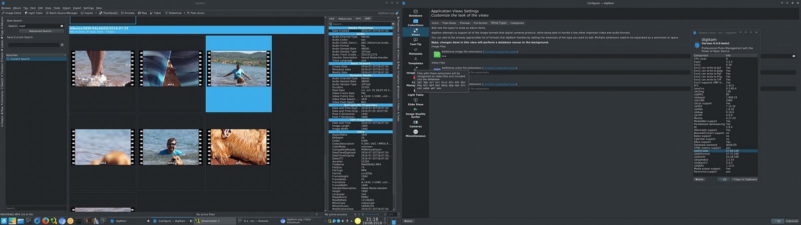Select the EXIF metadata tab
Viewport: 801px width, 225px height.
click(x=332, y=19)
